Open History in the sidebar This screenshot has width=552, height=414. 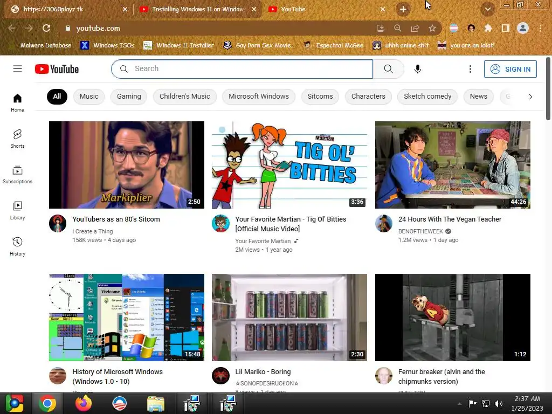tap(17, 246)
